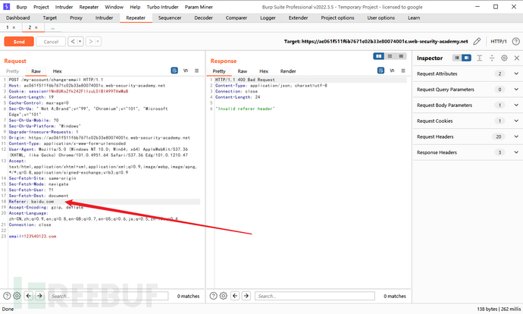Click response search next-match arrow

[247, 296]
